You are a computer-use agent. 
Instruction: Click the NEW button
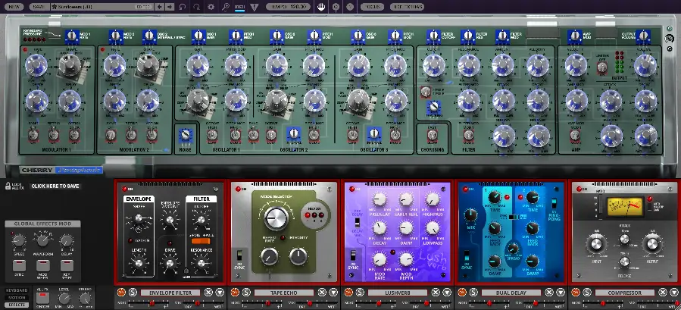(x=14, y=7)
